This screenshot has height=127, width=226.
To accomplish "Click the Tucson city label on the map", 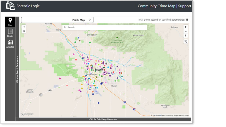I will [x=99, y=70].
